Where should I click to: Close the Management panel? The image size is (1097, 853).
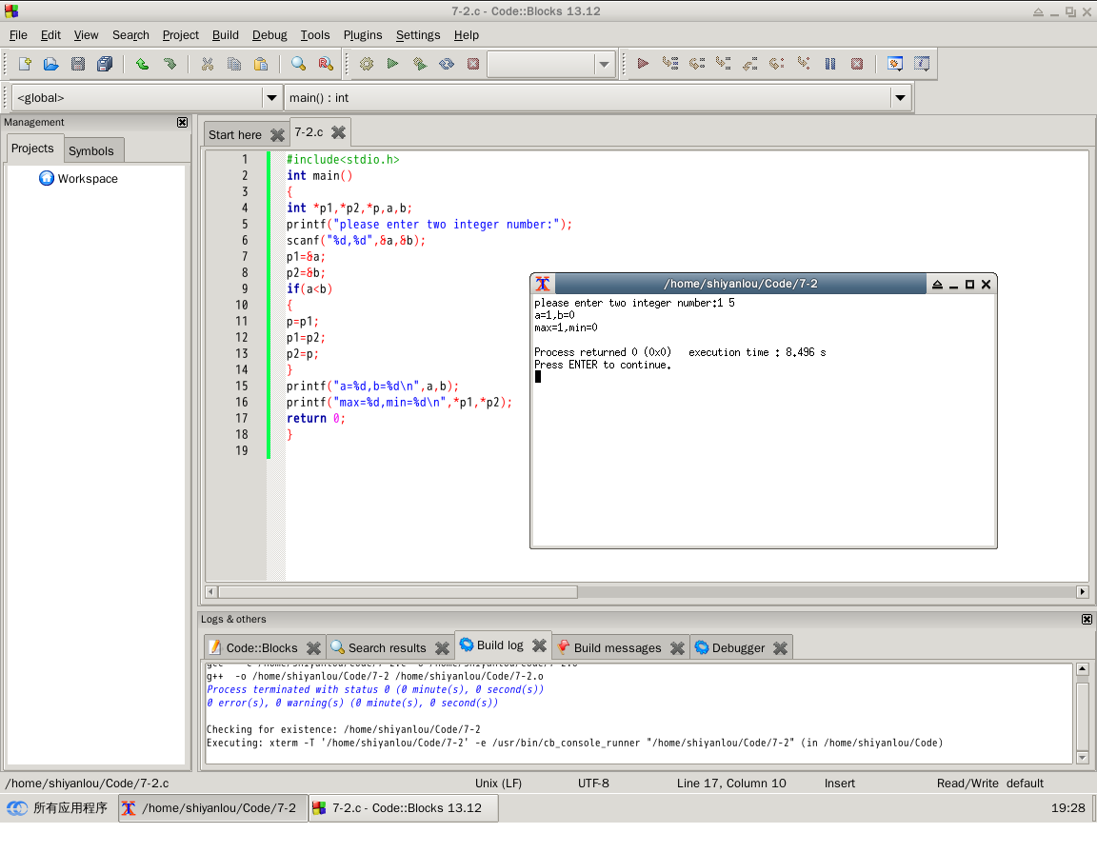click(x=183, y=123)
